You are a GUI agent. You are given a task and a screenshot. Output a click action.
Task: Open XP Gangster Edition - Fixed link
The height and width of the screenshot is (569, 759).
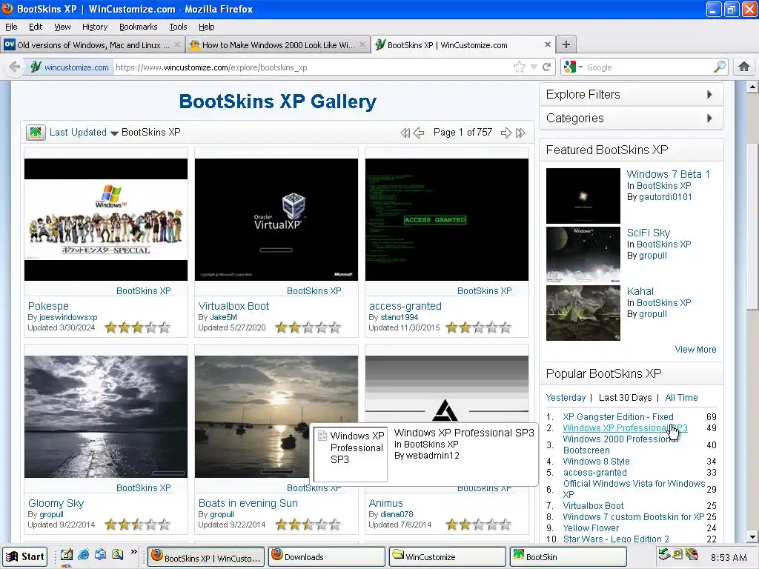click(x=617, y=416)
